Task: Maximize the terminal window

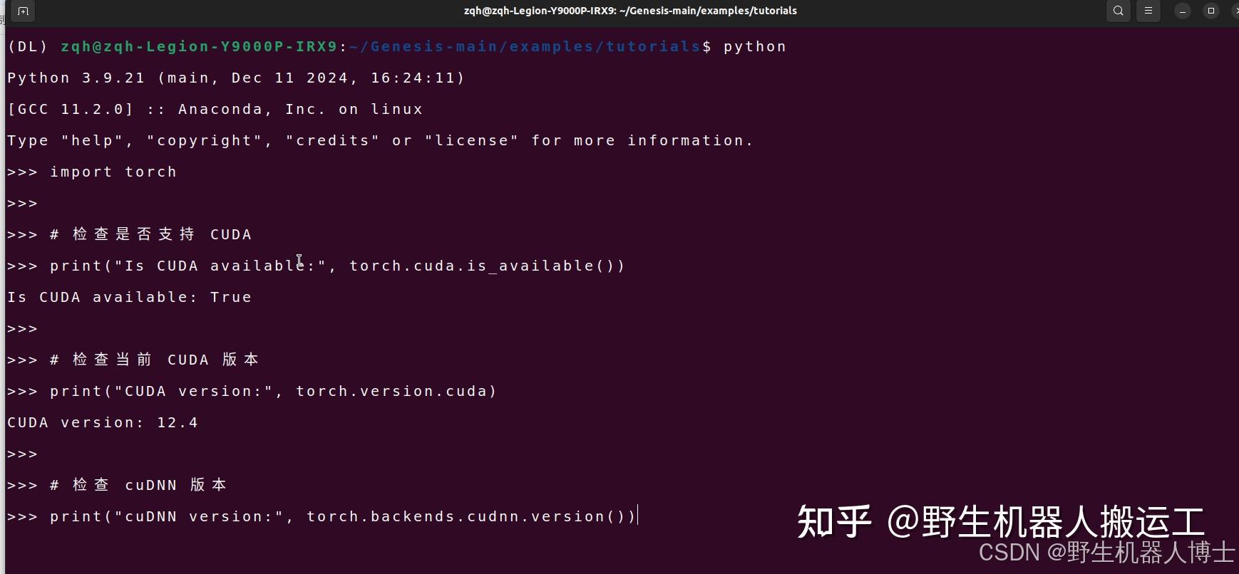Action: pyautogui.click(x=1211, y=11)
